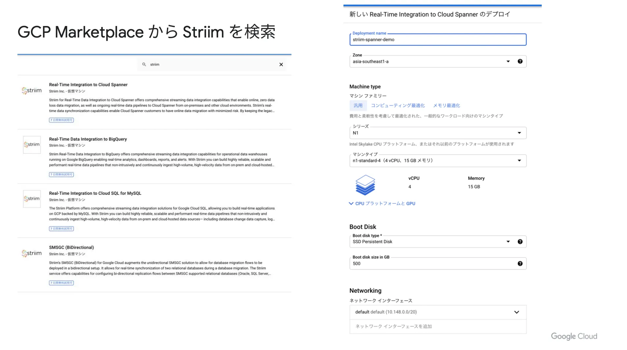Open Real-Time Integration to Cloud Spanner title
The width and height of the screenshot is (627, 350).
click(88, 85)
